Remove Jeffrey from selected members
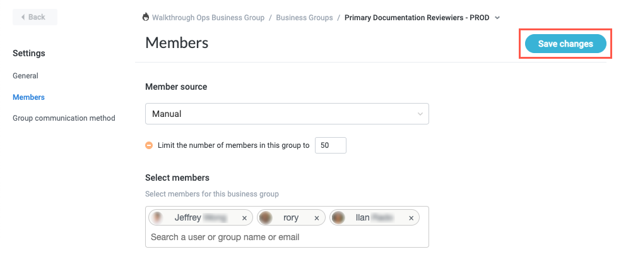 244,218
